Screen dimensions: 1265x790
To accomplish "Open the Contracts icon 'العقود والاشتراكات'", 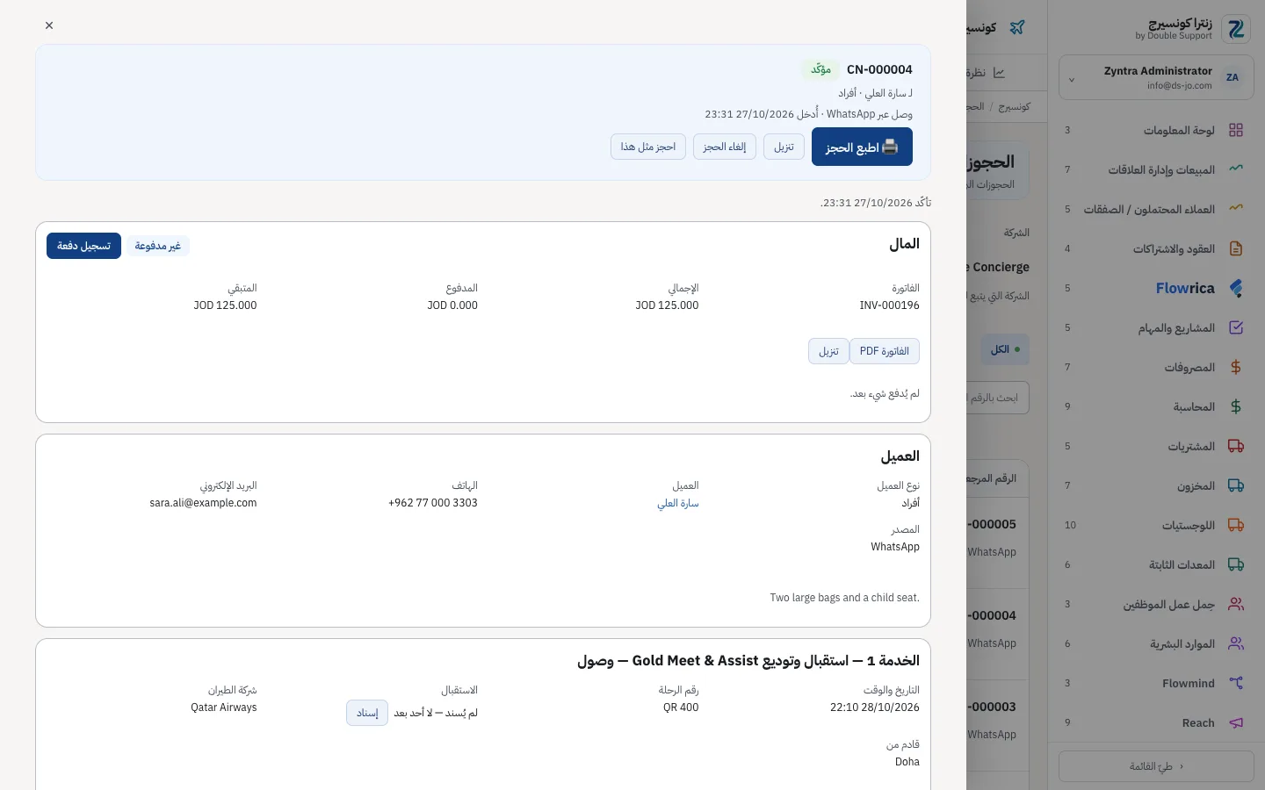I will click(x=1236, y=248).
